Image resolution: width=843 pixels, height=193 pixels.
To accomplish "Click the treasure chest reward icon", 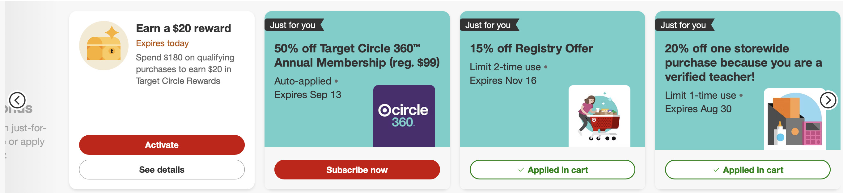I will [104, 46].
